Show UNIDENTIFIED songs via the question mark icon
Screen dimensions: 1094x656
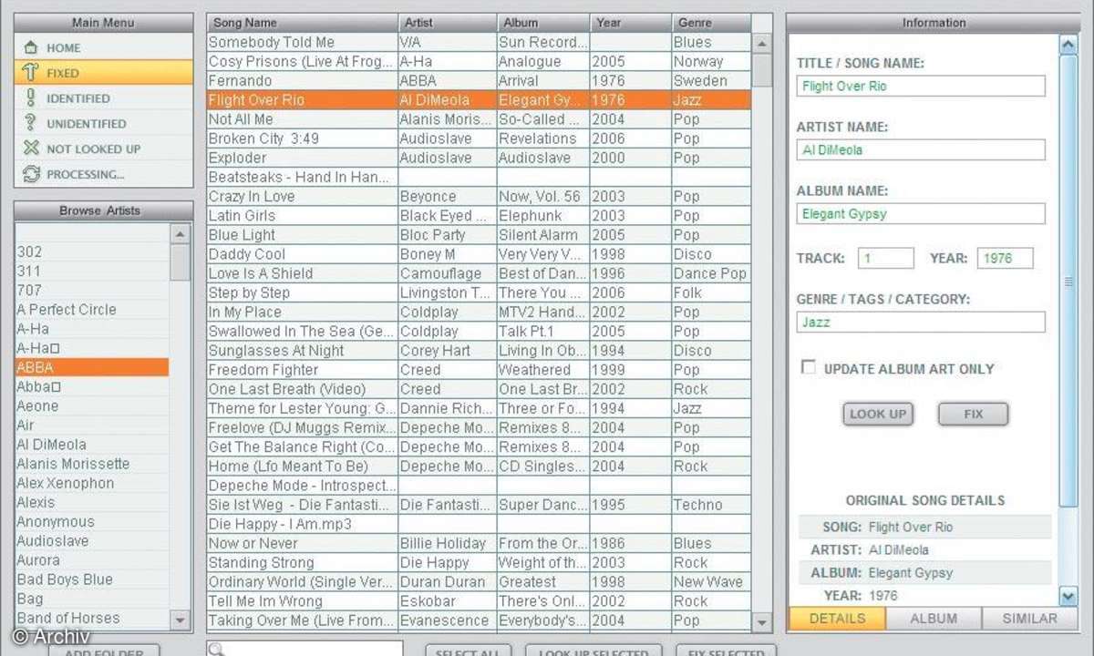coord(31,124)
